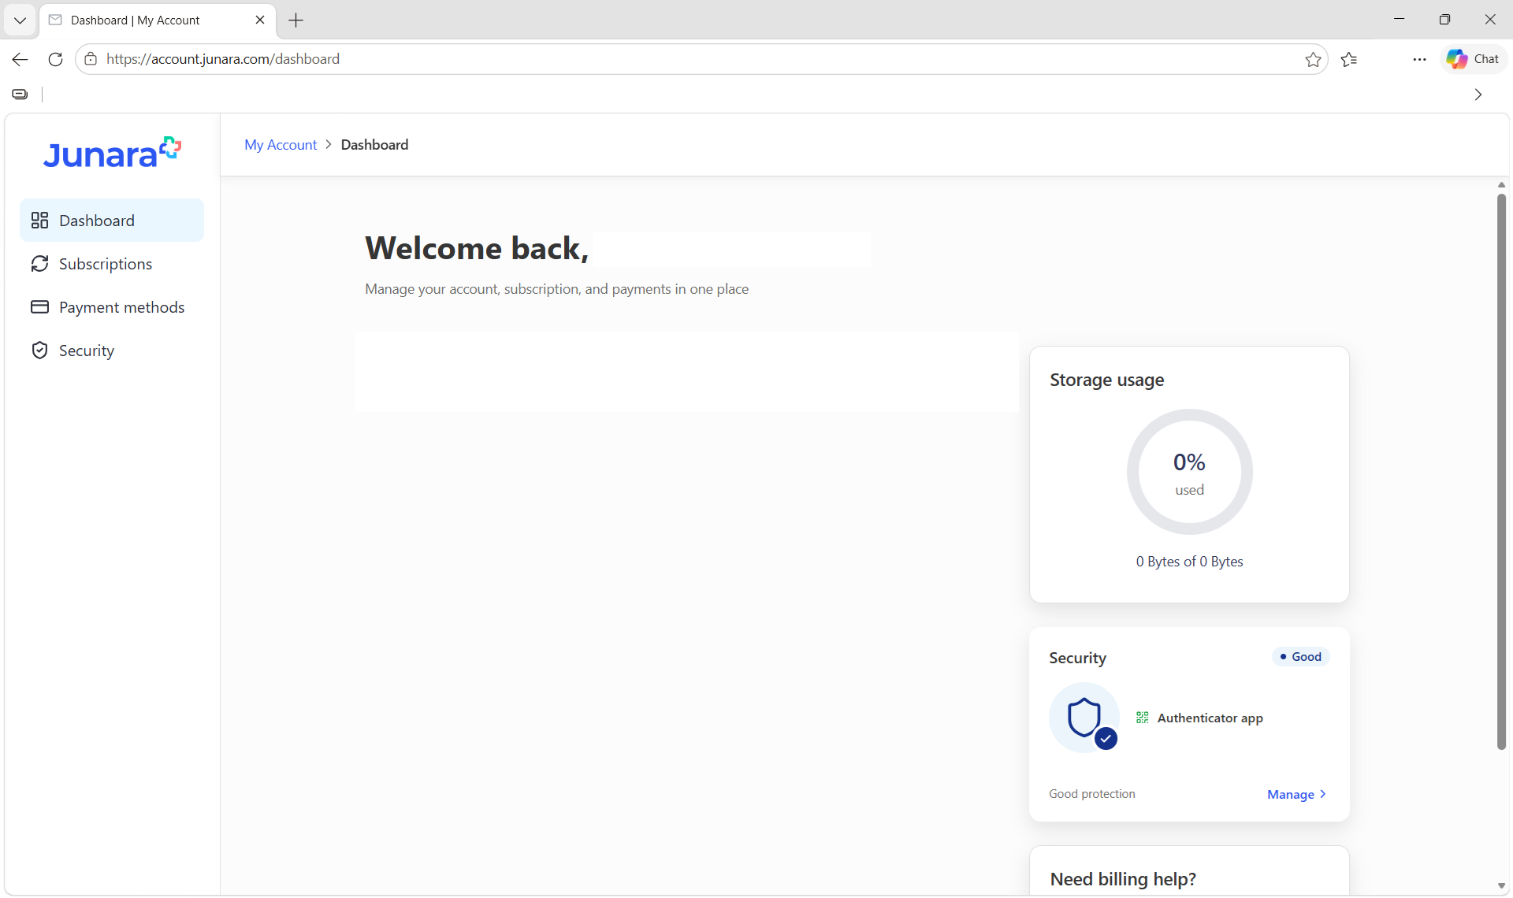Viewport: 1513px width, 898px height.
Task: Open the Dashboard sidebar item
Action: tap(112, 221)
